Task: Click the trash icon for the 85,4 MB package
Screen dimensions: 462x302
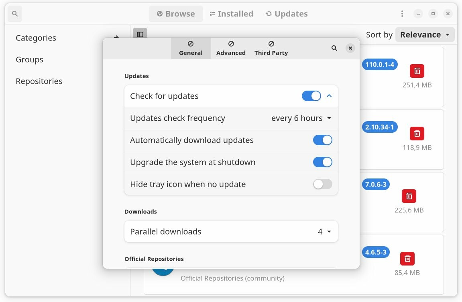Action: [x=407, y=259]
